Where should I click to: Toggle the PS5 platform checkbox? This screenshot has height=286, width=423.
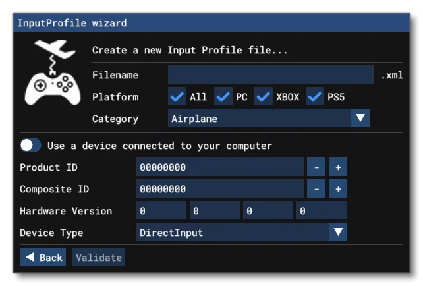315,96
